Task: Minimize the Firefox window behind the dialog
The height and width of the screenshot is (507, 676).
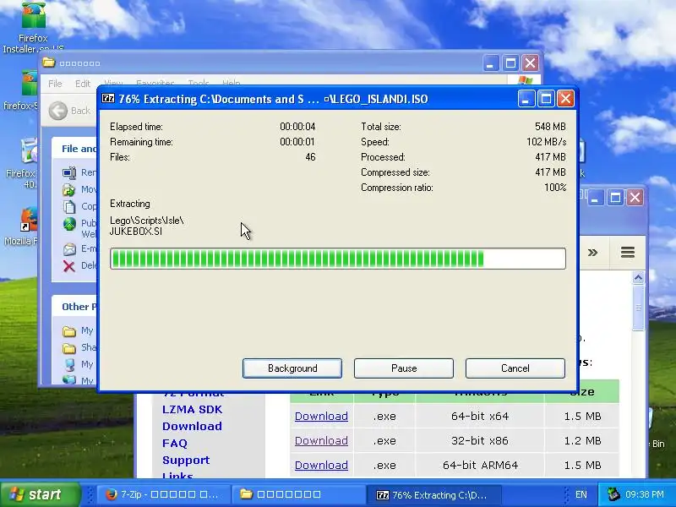Action: [596, 198]
